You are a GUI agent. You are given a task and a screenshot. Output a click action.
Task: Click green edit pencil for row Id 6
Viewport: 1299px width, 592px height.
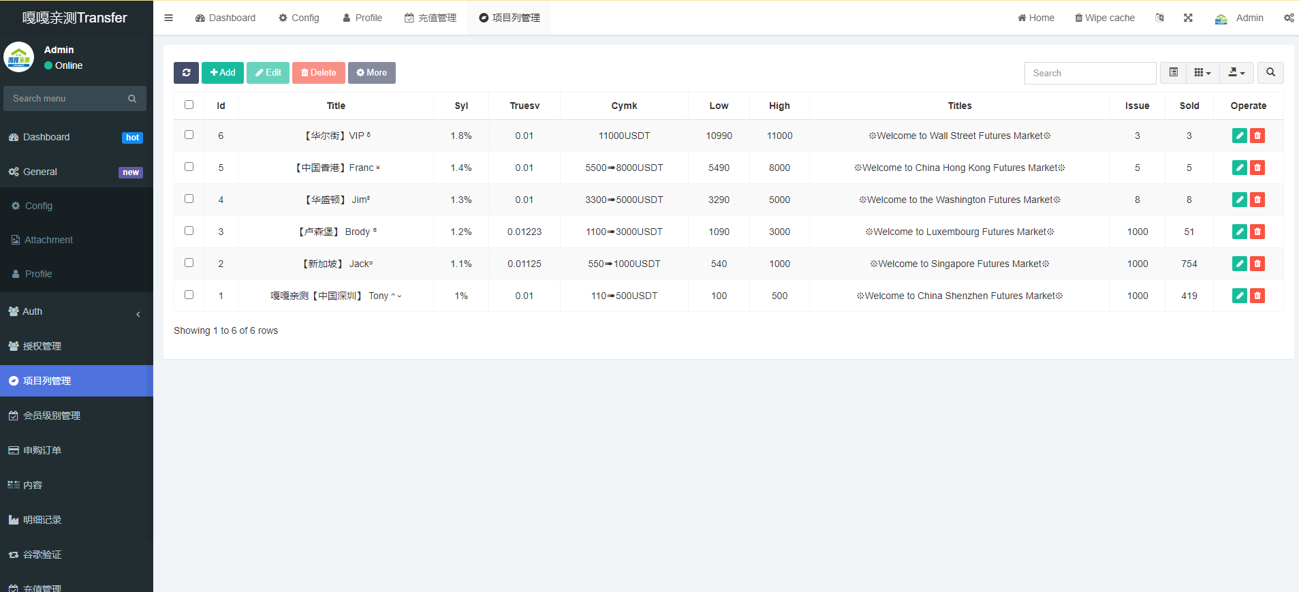1239,136
